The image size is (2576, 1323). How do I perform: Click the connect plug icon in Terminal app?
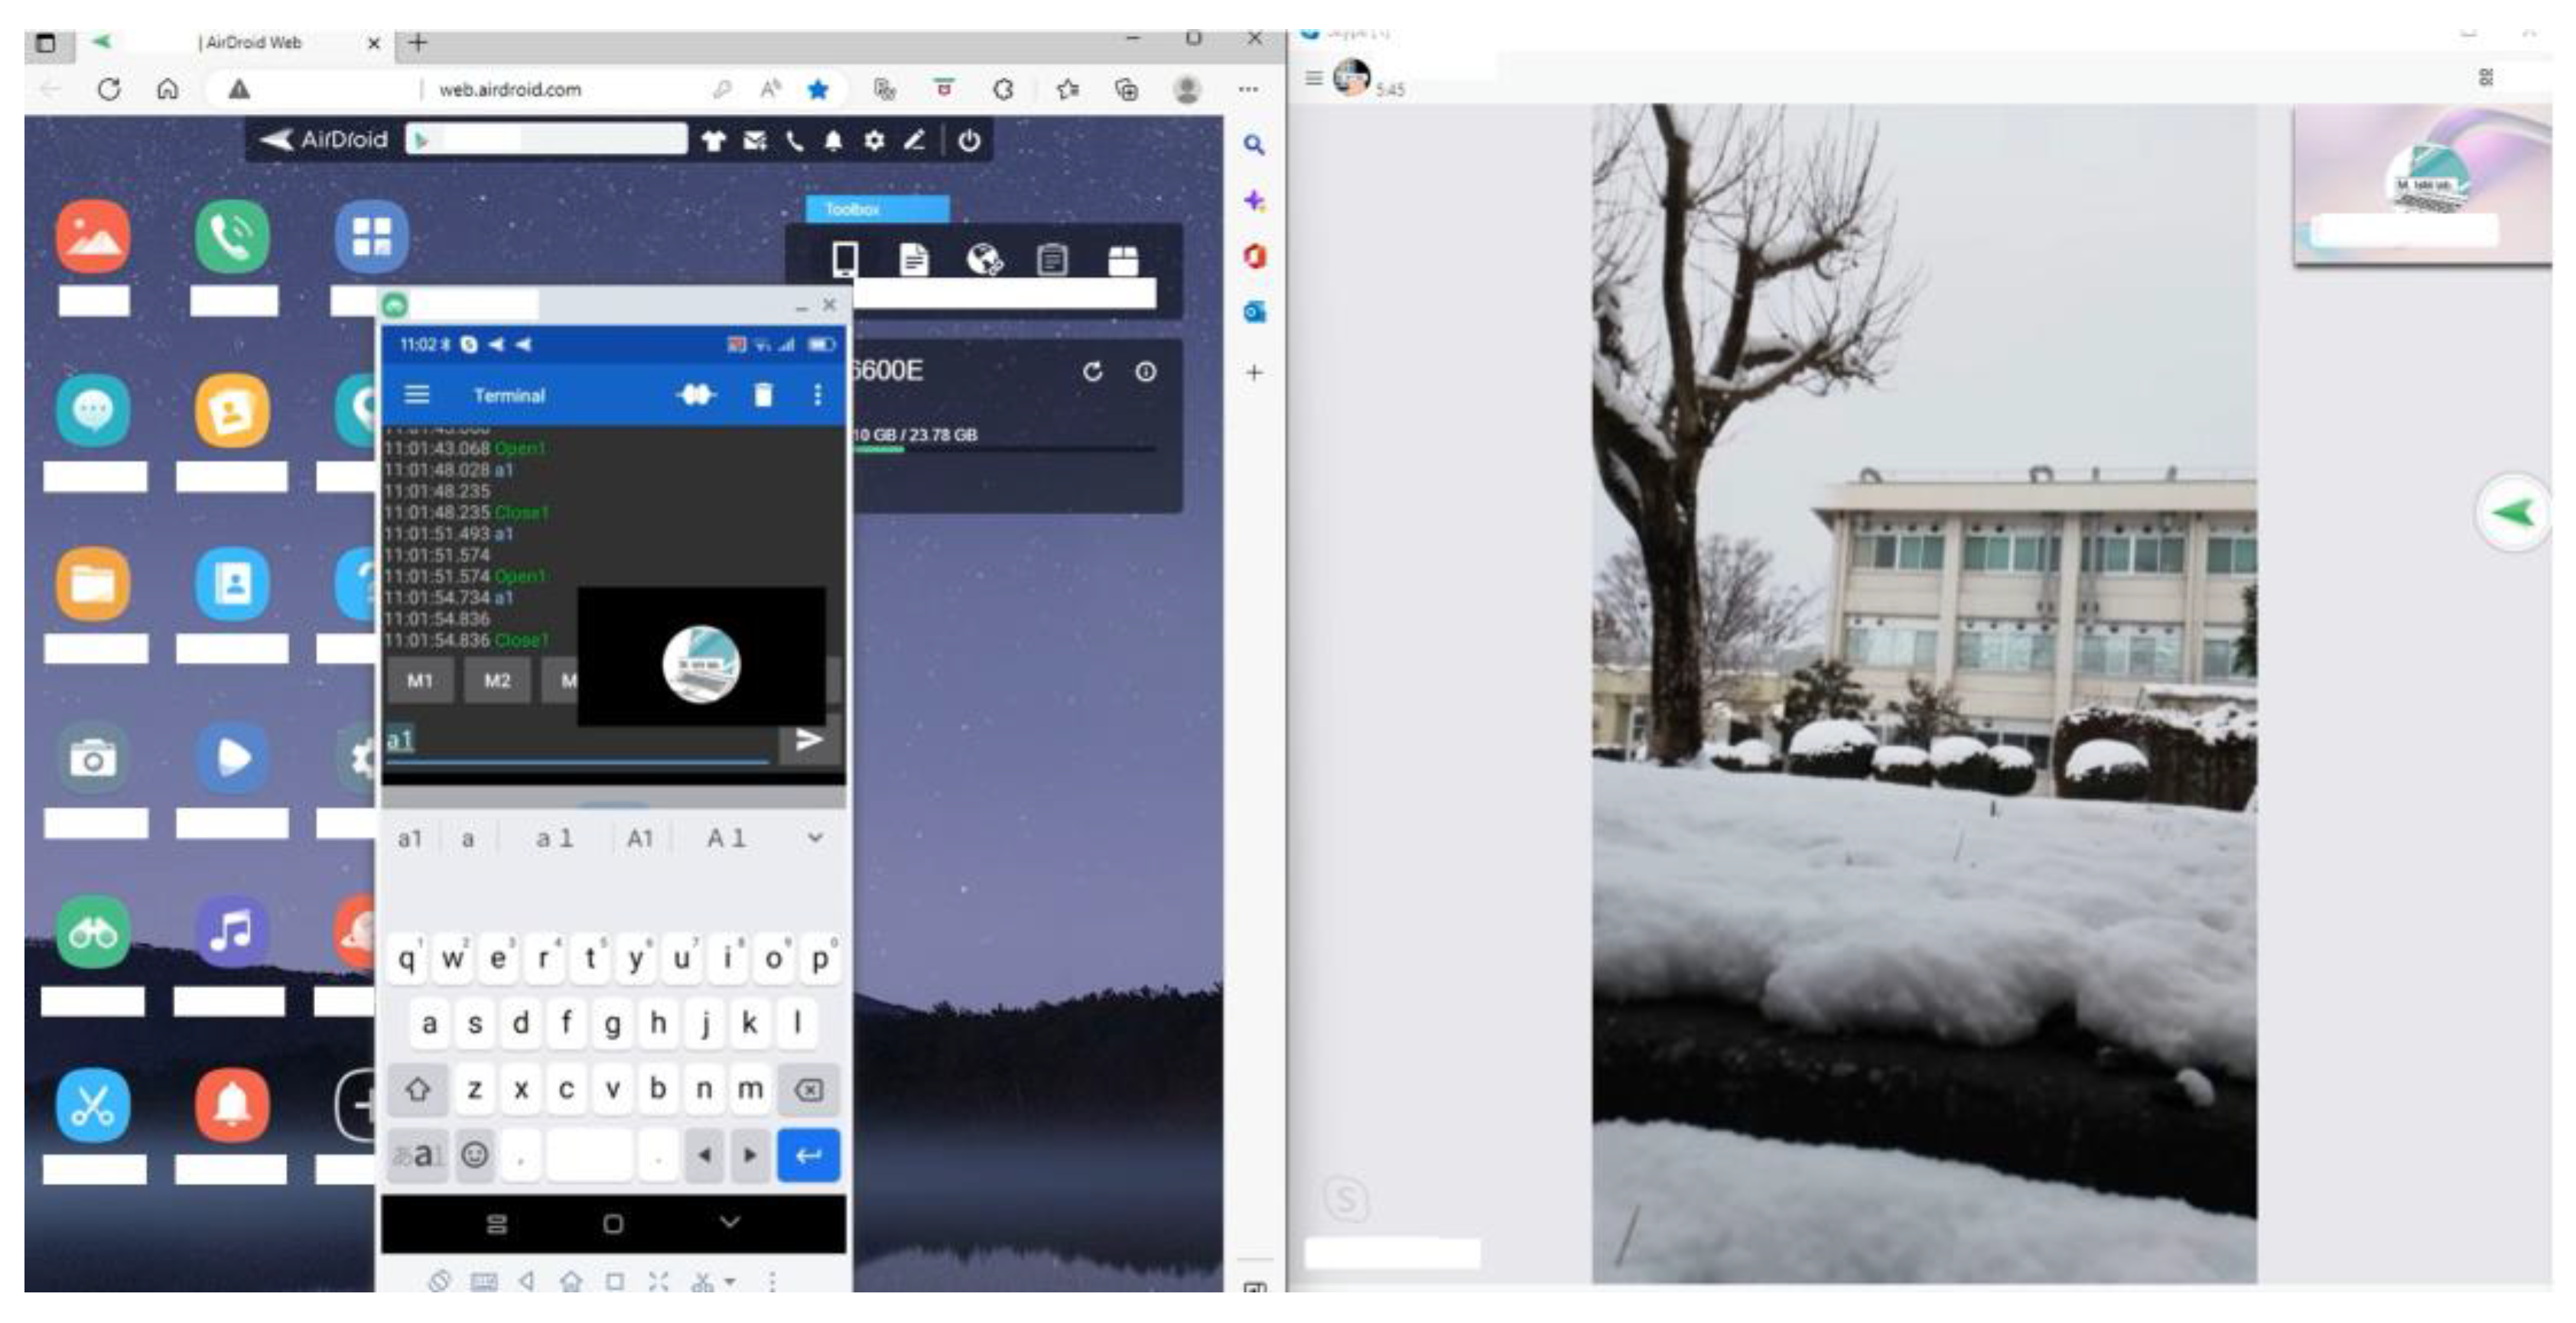[696, 395]
